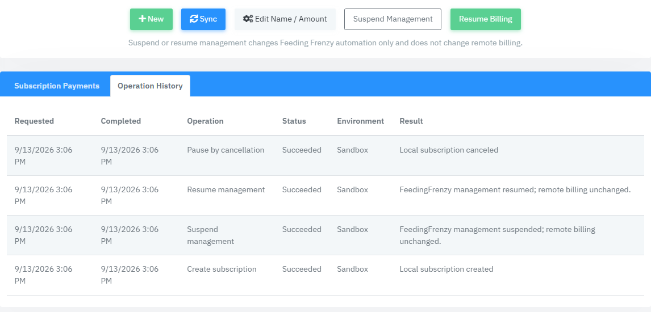Click Completed date in Pause by cancellation row
This screenshot has width=651, height=312.
tap(130, 156)
